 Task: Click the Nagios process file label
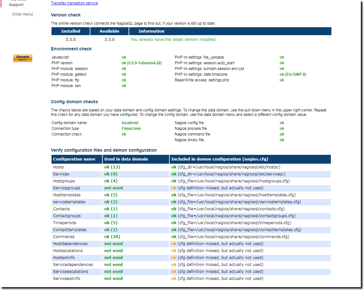coord(191,129)
